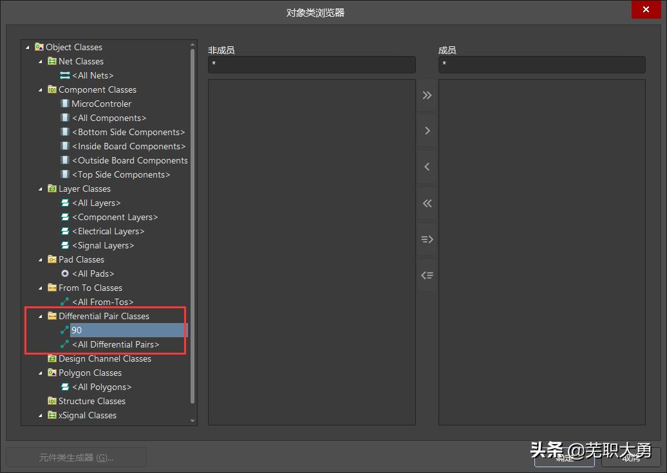
Task: Select the All Differential Pairs entry
Action: pos(116,344)
